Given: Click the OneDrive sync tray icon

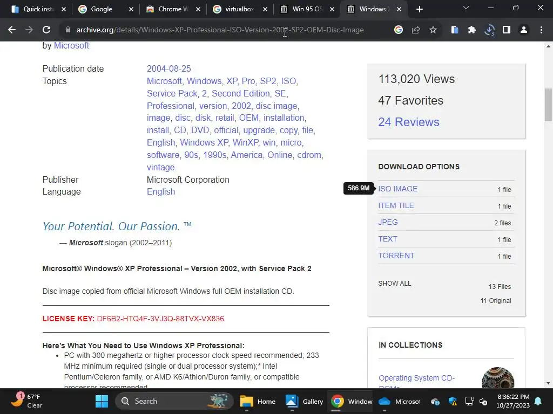Looking at the screenshot, I should coord(435,401).
